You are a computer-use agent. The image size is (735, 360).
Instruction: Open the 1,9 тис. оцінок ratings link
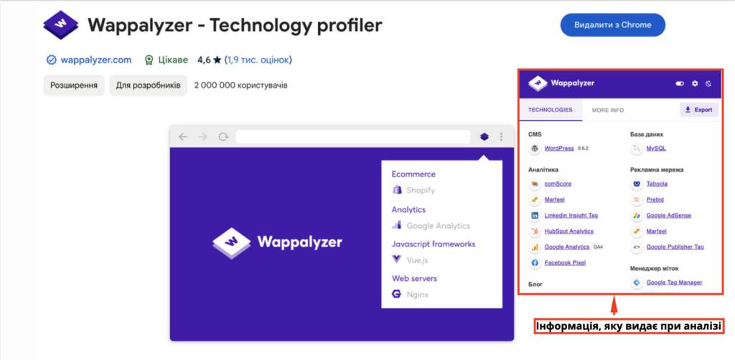click(x=258, y=60)
